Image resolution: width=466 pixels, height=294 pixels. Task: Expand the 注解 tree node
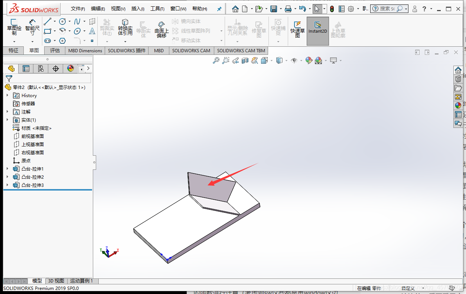pyautogui.click(x=7, y=112)
